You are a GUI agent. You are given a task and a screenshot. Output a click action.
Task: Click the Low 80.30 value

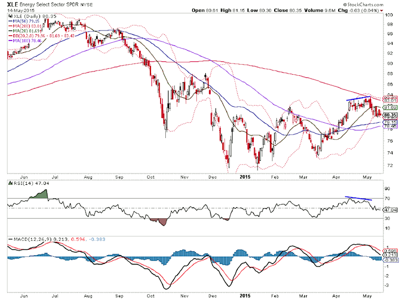[259, 10]
